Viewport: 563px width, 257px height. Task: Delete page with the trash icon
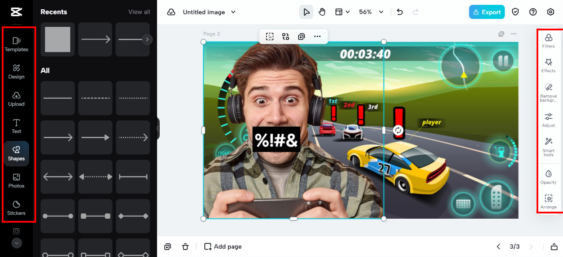185,246
